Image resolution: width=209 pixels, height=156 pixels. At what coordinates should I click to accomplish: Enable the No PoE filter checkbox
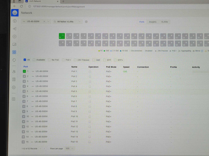(x=49, y=60)
